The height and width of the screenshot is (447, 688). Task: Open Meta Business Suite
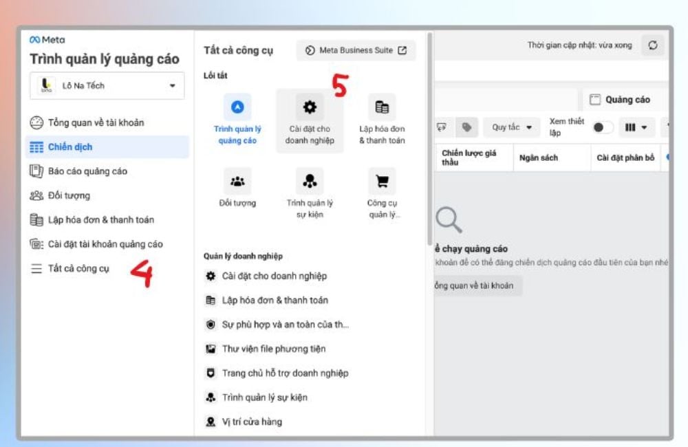click(356, 50)
